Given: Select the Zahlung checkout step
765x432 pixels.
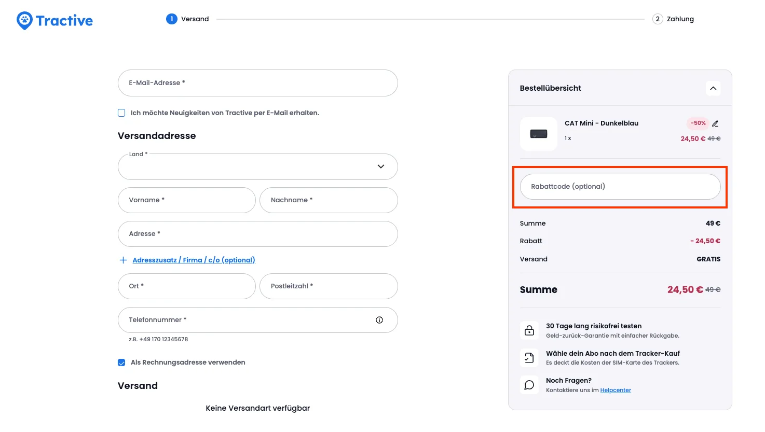Looking at the screenshot, I should (658, 19).
